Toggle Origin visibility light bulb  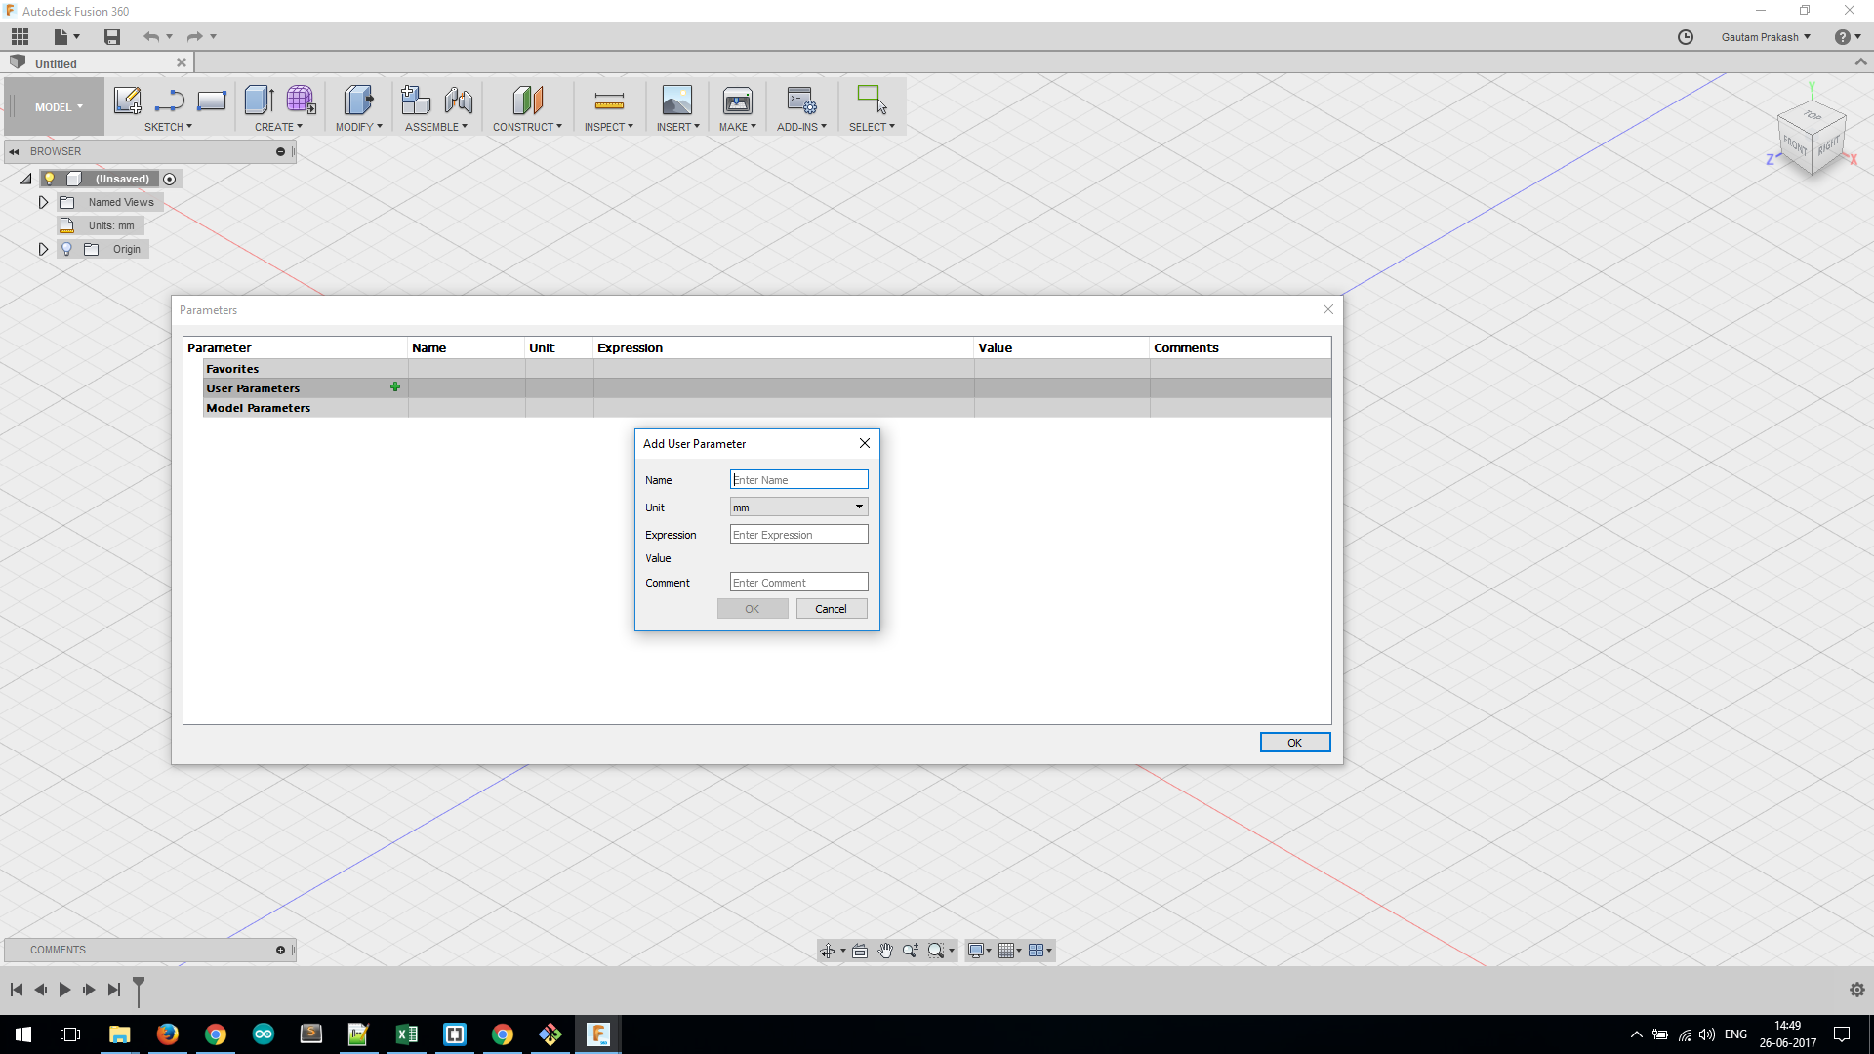(66, 249)
